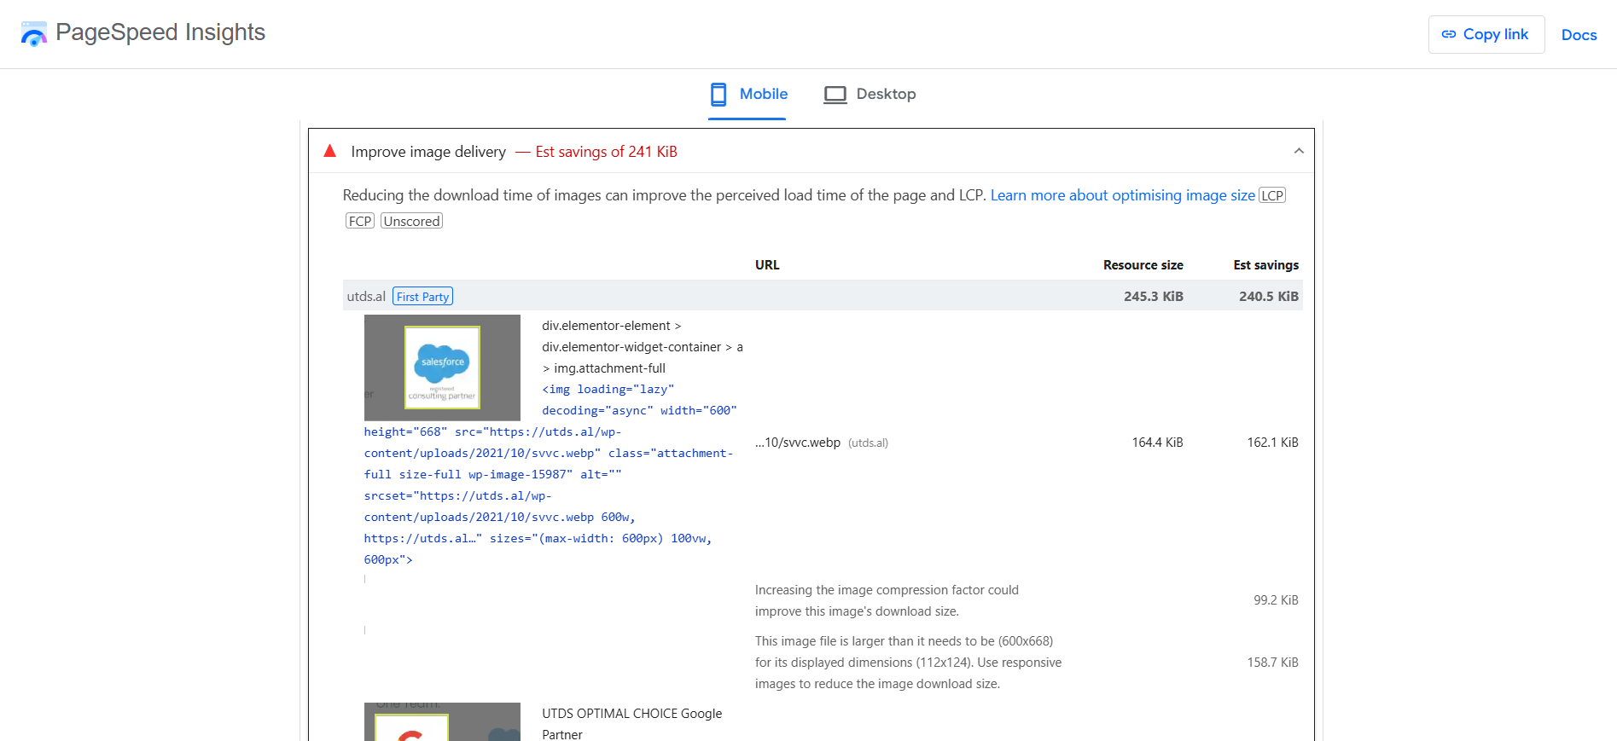The height and width of the screenshot is (741, 1617).
Task: Click the Resource size column header
Action: click(1143, 265)
